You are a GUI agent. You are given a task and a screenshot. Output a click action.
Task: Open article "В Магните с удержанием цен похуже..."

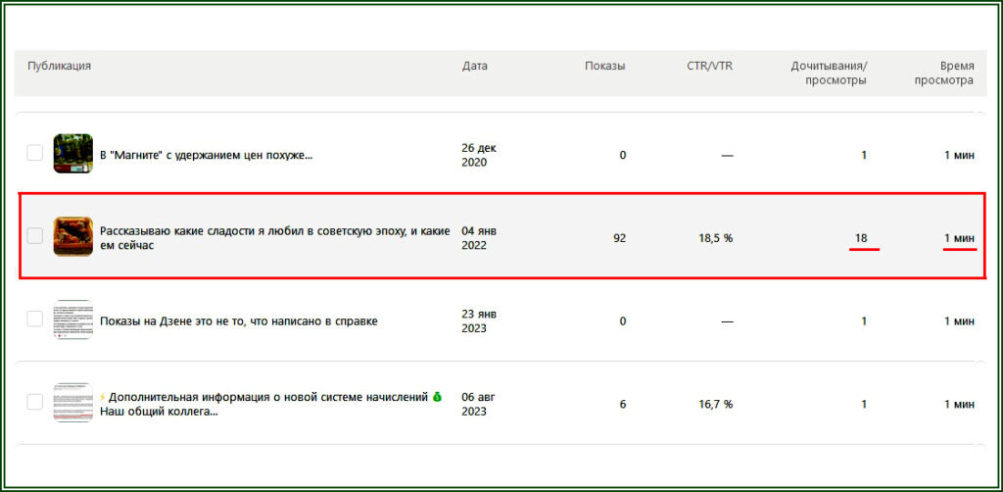coord(207,155)
